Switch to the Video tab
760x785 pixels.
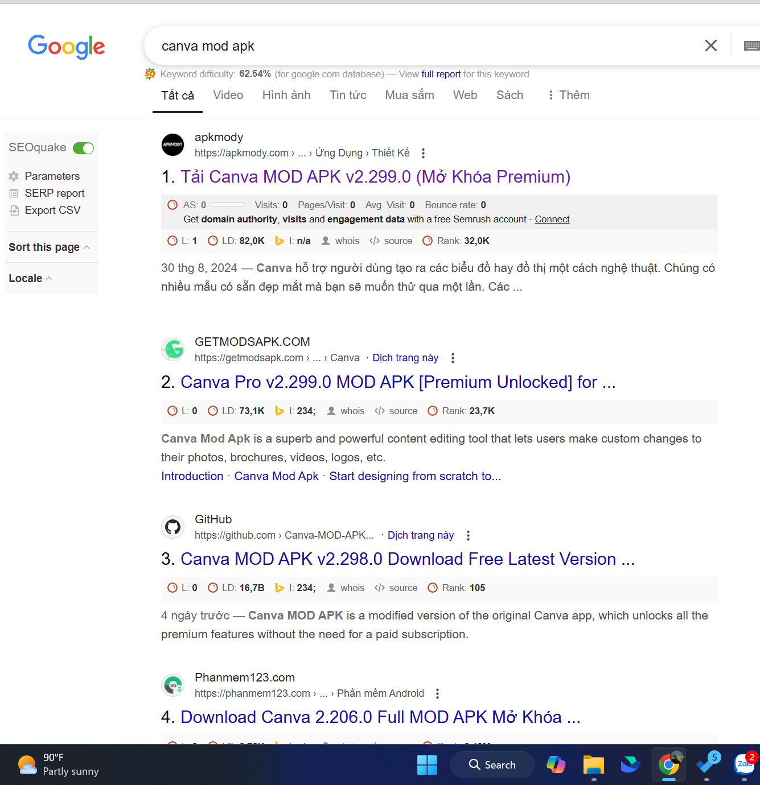228,95
